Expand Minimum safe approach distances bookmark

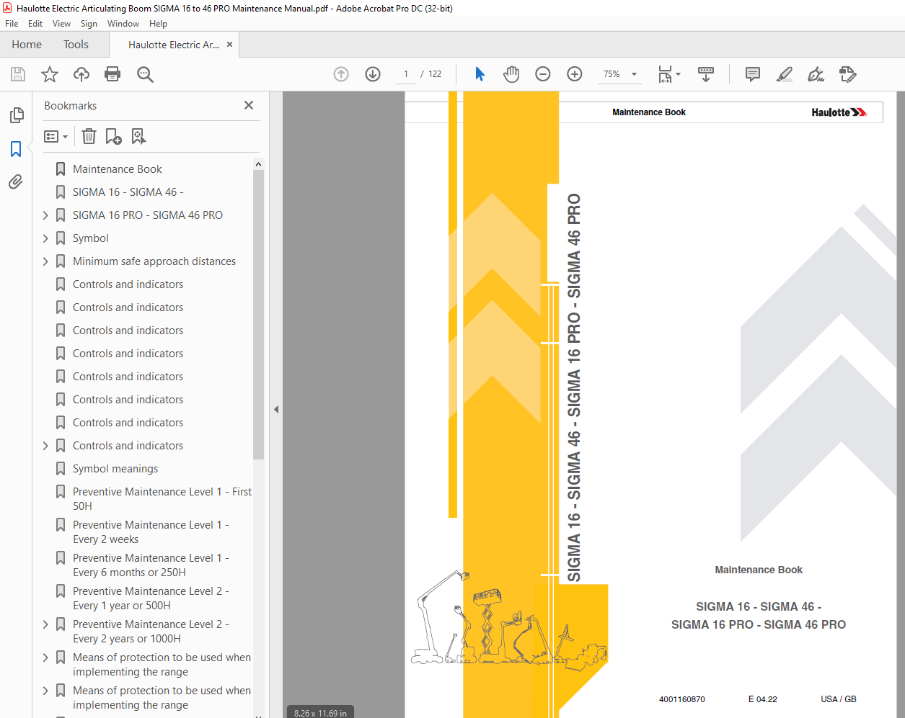(45, 261)
